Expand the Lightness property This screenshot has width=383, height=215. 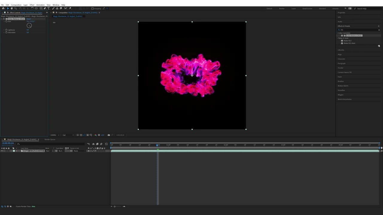(x=4, y=30)
